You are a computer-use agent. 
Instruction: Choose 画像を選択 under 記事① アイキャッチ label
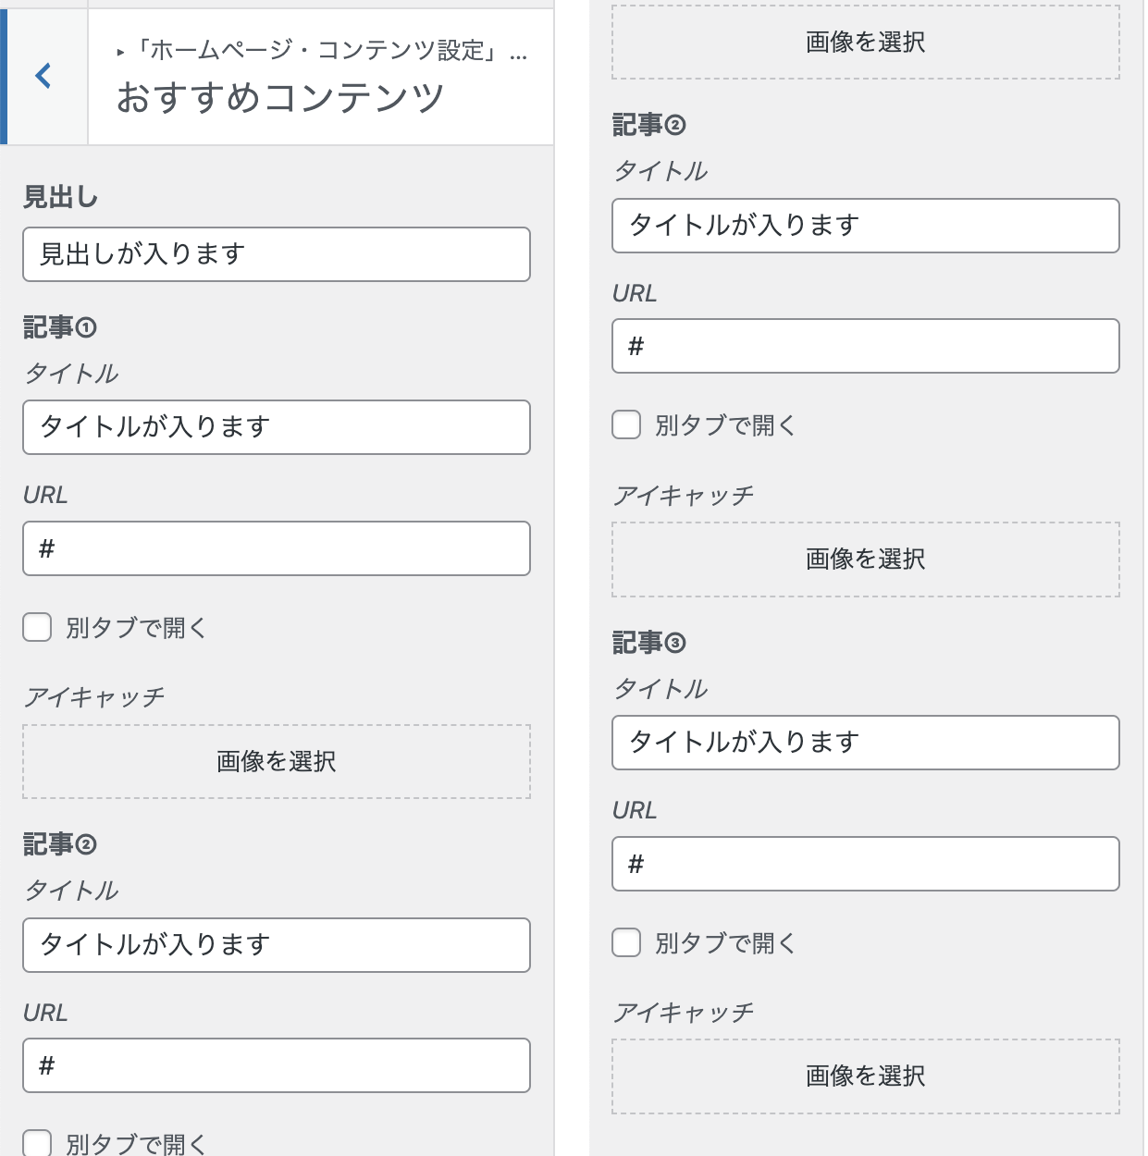pos(277,761)
